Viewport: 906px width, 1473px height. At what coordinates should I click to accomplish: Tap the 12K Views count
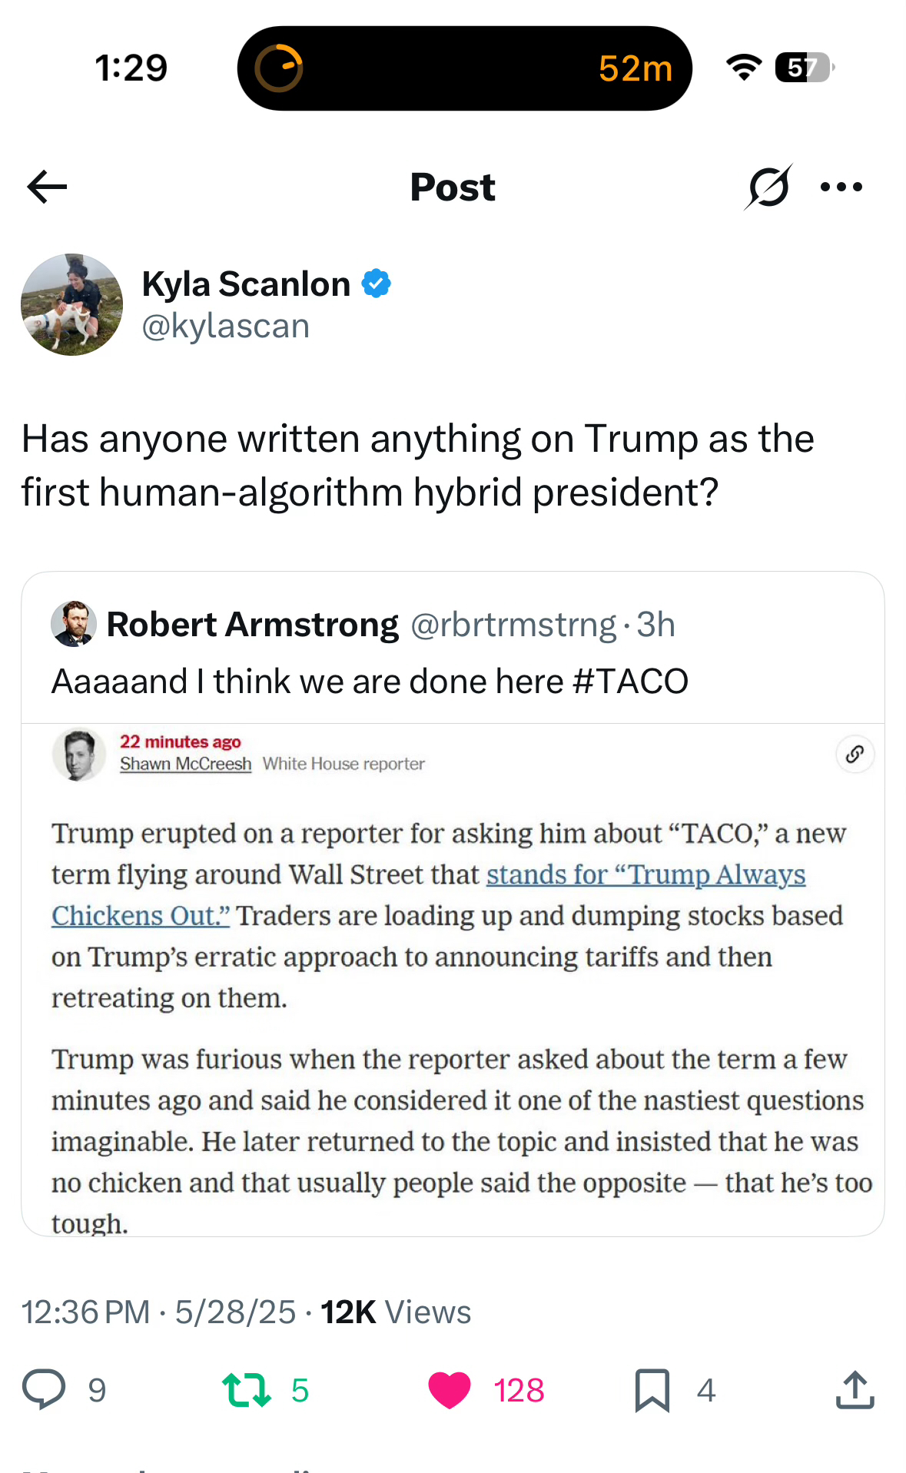click(395, 1312)
